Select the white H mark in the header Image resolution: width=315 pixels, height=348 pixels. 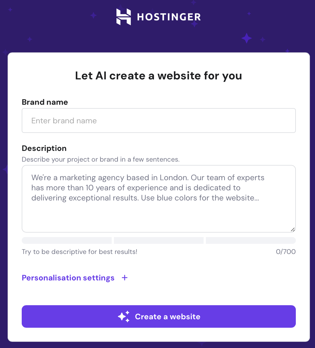(124, 17)
